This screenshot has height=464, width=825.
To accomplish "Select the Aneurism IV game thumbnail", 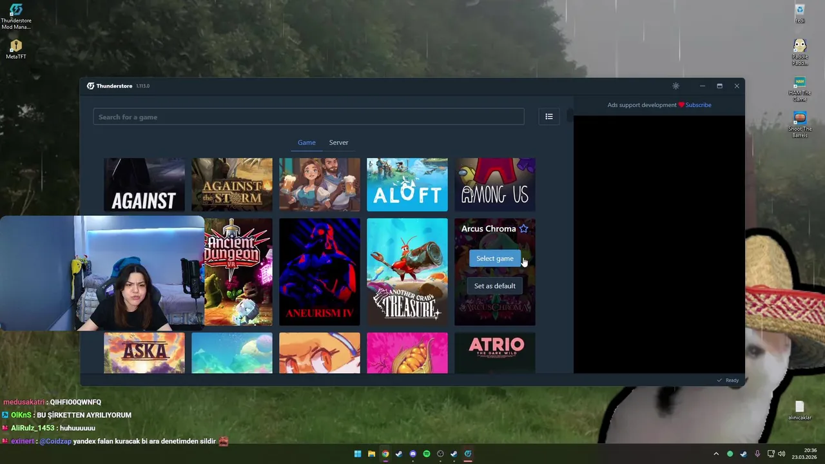I will [320, 272].
